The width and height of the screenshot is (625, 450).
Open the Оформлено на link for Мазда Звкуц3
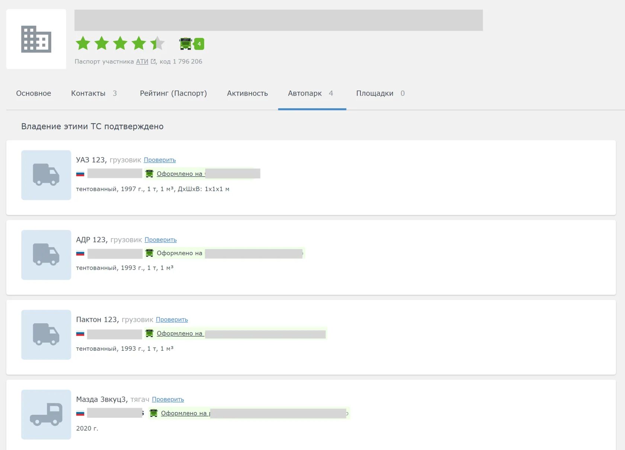[x=185, y=413]
